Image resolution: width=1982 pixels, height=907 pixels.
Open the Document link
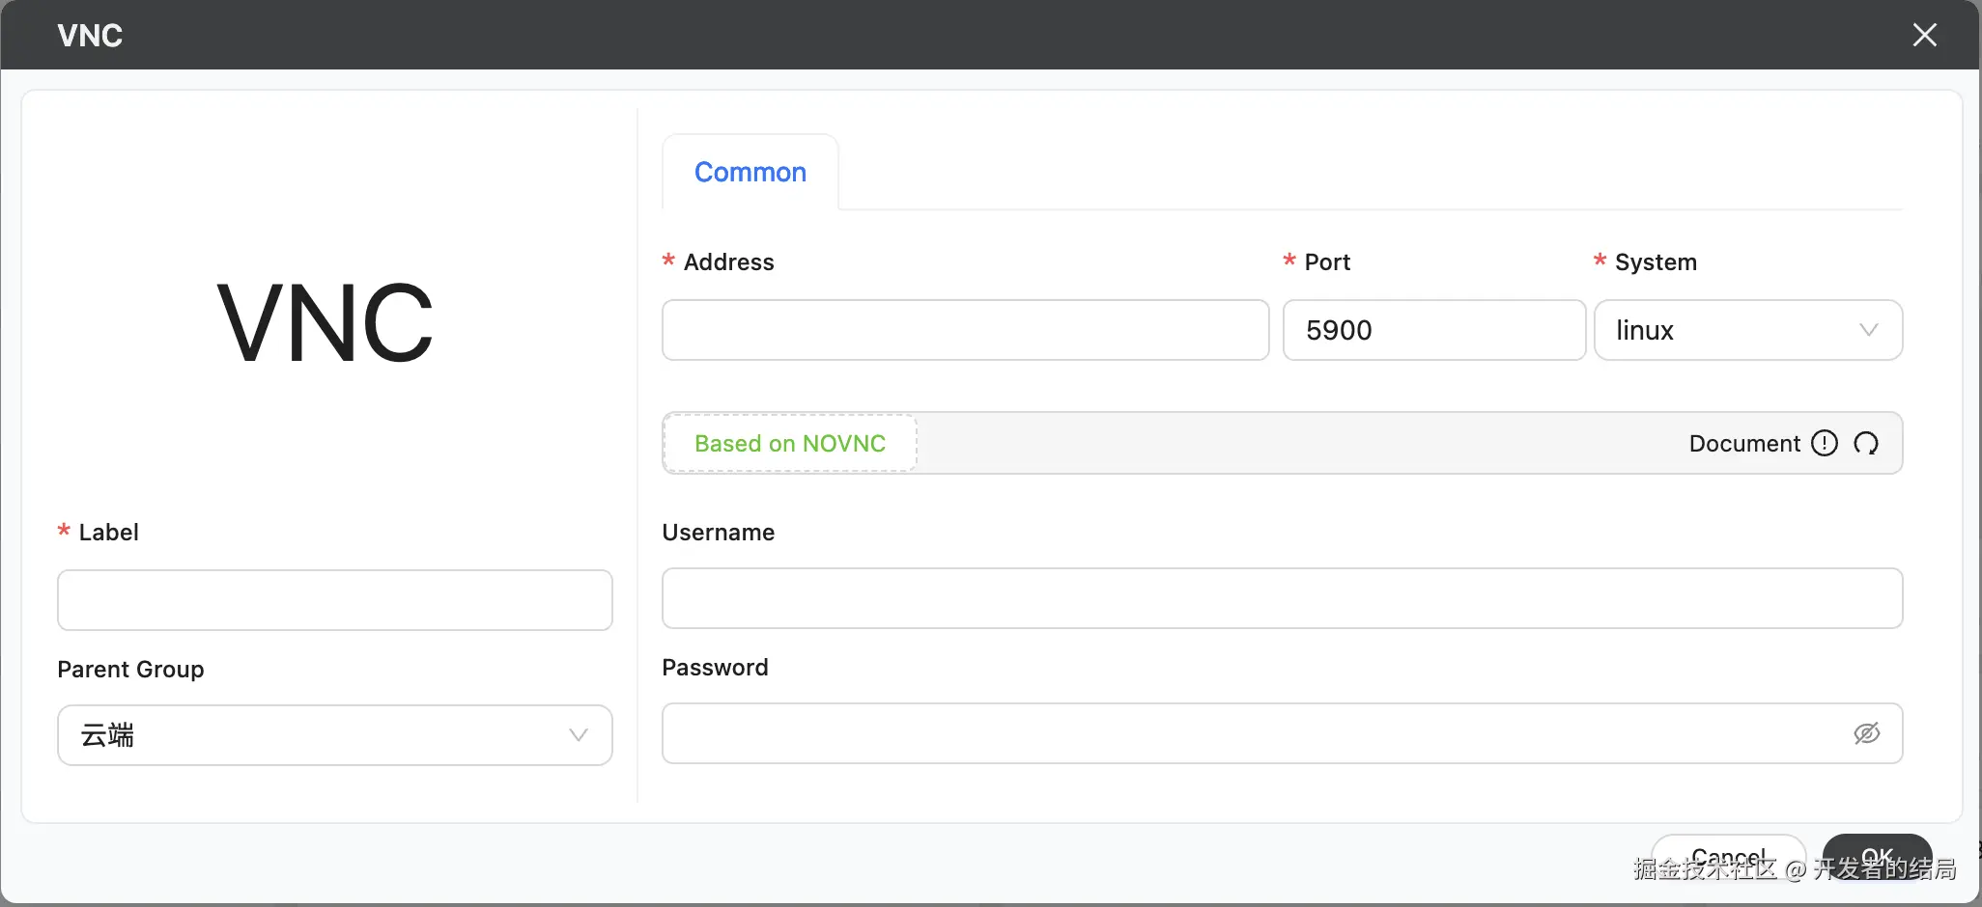[x=1744, y=443]
